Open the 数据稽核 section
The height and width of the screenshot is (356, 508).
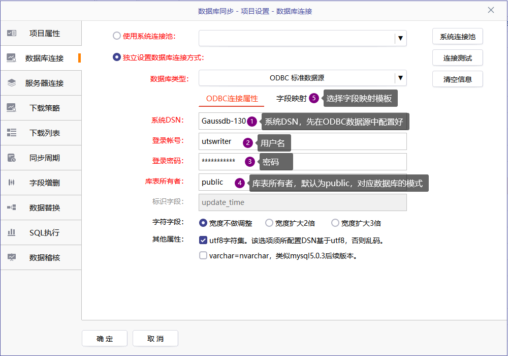(41, 258)
